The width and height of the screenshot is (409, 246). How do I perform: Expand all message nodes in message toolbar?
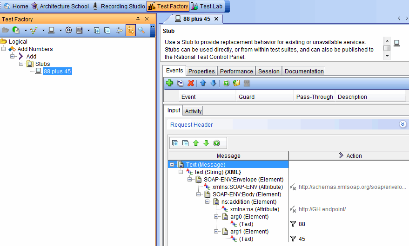pyautogui.click(x=175, y=143)
